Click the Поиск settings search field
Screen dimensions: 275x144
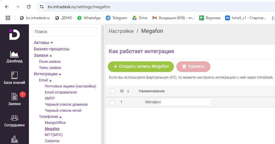(x=65, y=32)
